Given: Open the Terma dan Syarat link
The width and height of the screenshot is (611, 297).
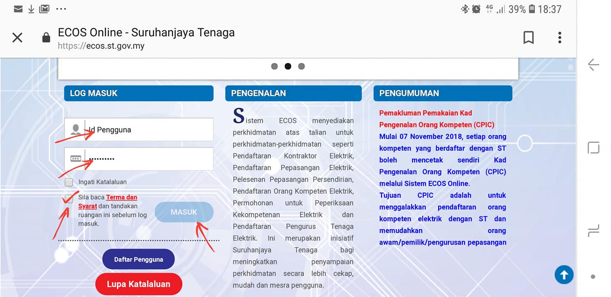Looking at the screenshot, I should pyautogui.click(x=107, y=201).
